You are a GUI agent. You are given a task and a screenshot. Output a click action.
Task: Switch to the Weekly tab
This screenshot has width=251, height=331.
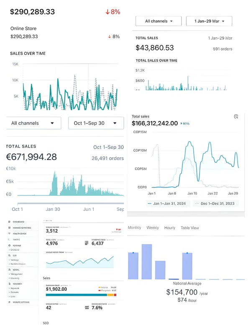click(153, 228)
